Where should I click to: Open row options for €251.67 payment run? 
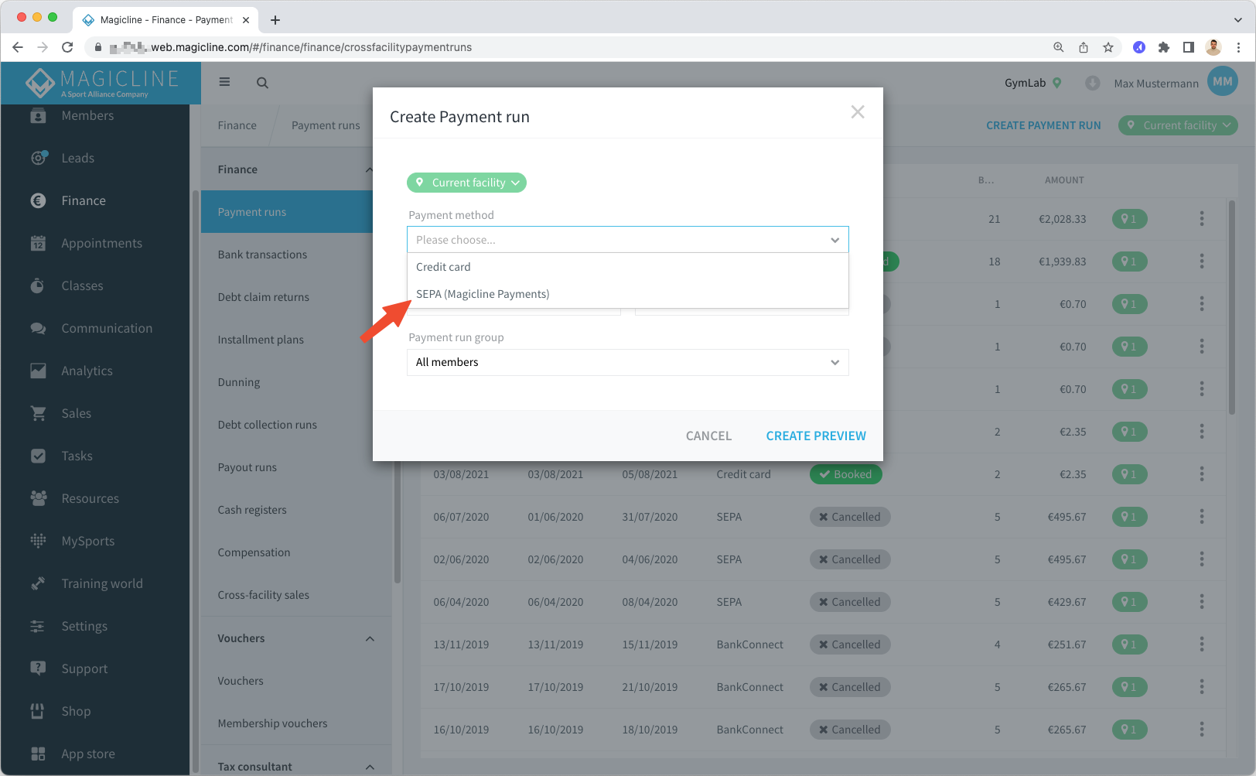tap(1202, 644)
